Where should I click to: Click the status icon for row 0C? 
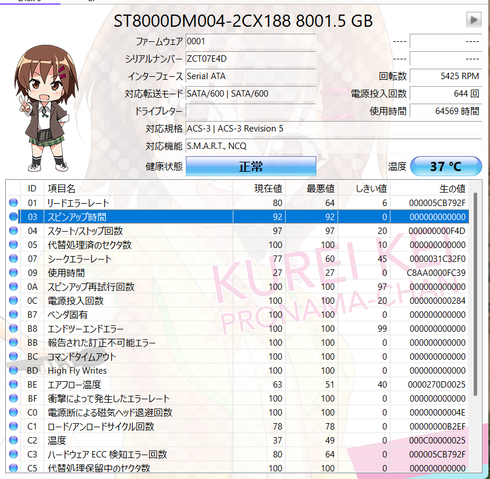pos(13,300)
